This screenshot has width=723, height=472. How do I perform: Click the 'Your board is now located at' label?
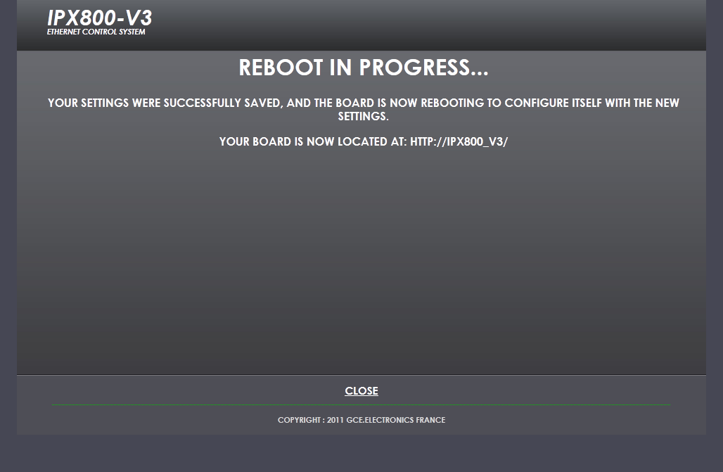coord(313,141)
